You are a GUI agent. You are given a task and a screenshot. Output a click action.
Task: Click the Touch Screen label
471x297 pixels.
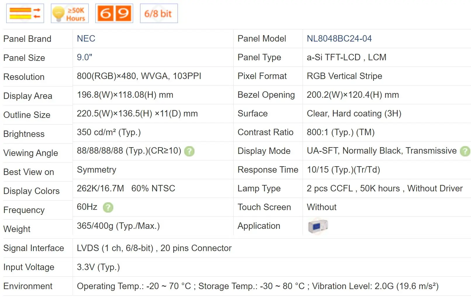coord(264,207)
